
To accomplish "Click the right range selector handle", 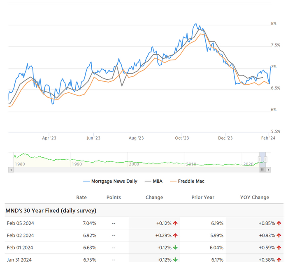I will pyautogui.click(x=266, y=159).
